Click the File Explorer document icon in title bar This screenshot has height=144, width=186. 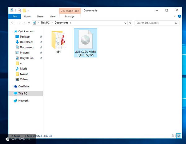point(12,10)
